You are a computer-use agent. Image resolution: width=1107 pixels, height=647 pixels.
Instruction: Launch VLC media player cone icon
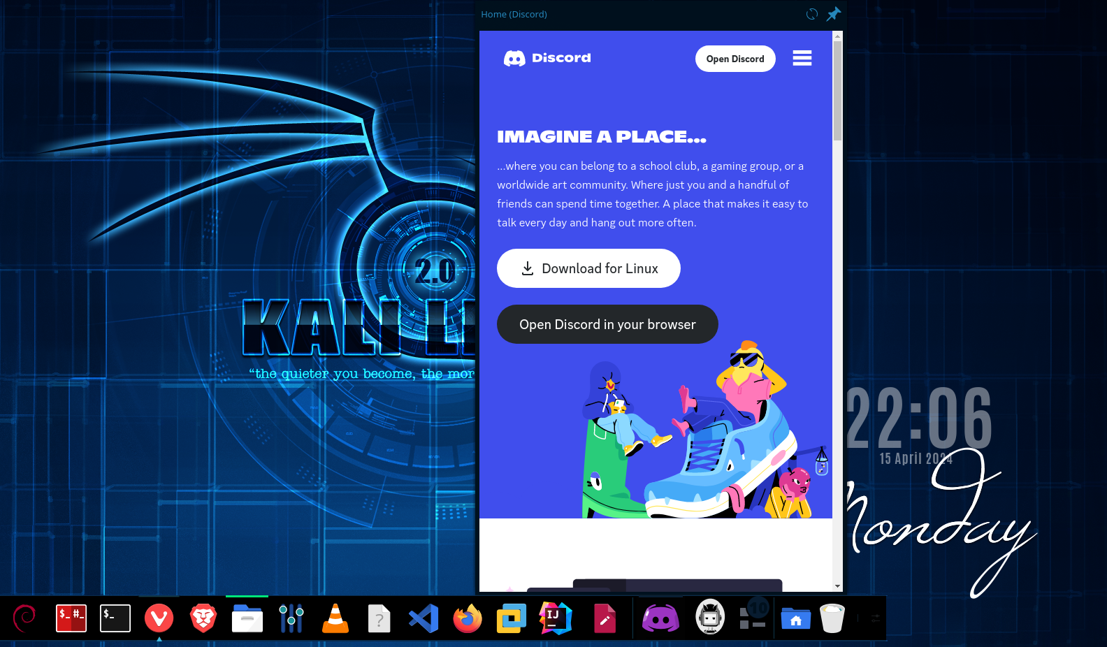(335, 618)
